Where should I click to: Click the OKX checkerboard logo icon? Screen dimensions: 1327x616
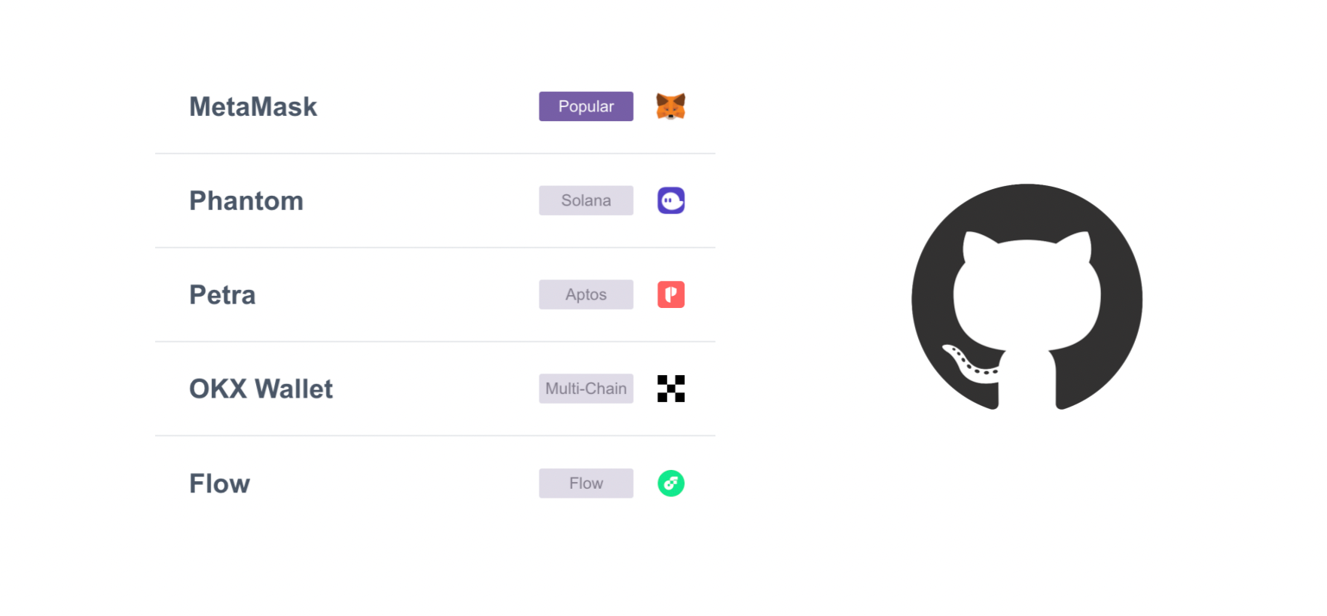(x=670, y=389)
